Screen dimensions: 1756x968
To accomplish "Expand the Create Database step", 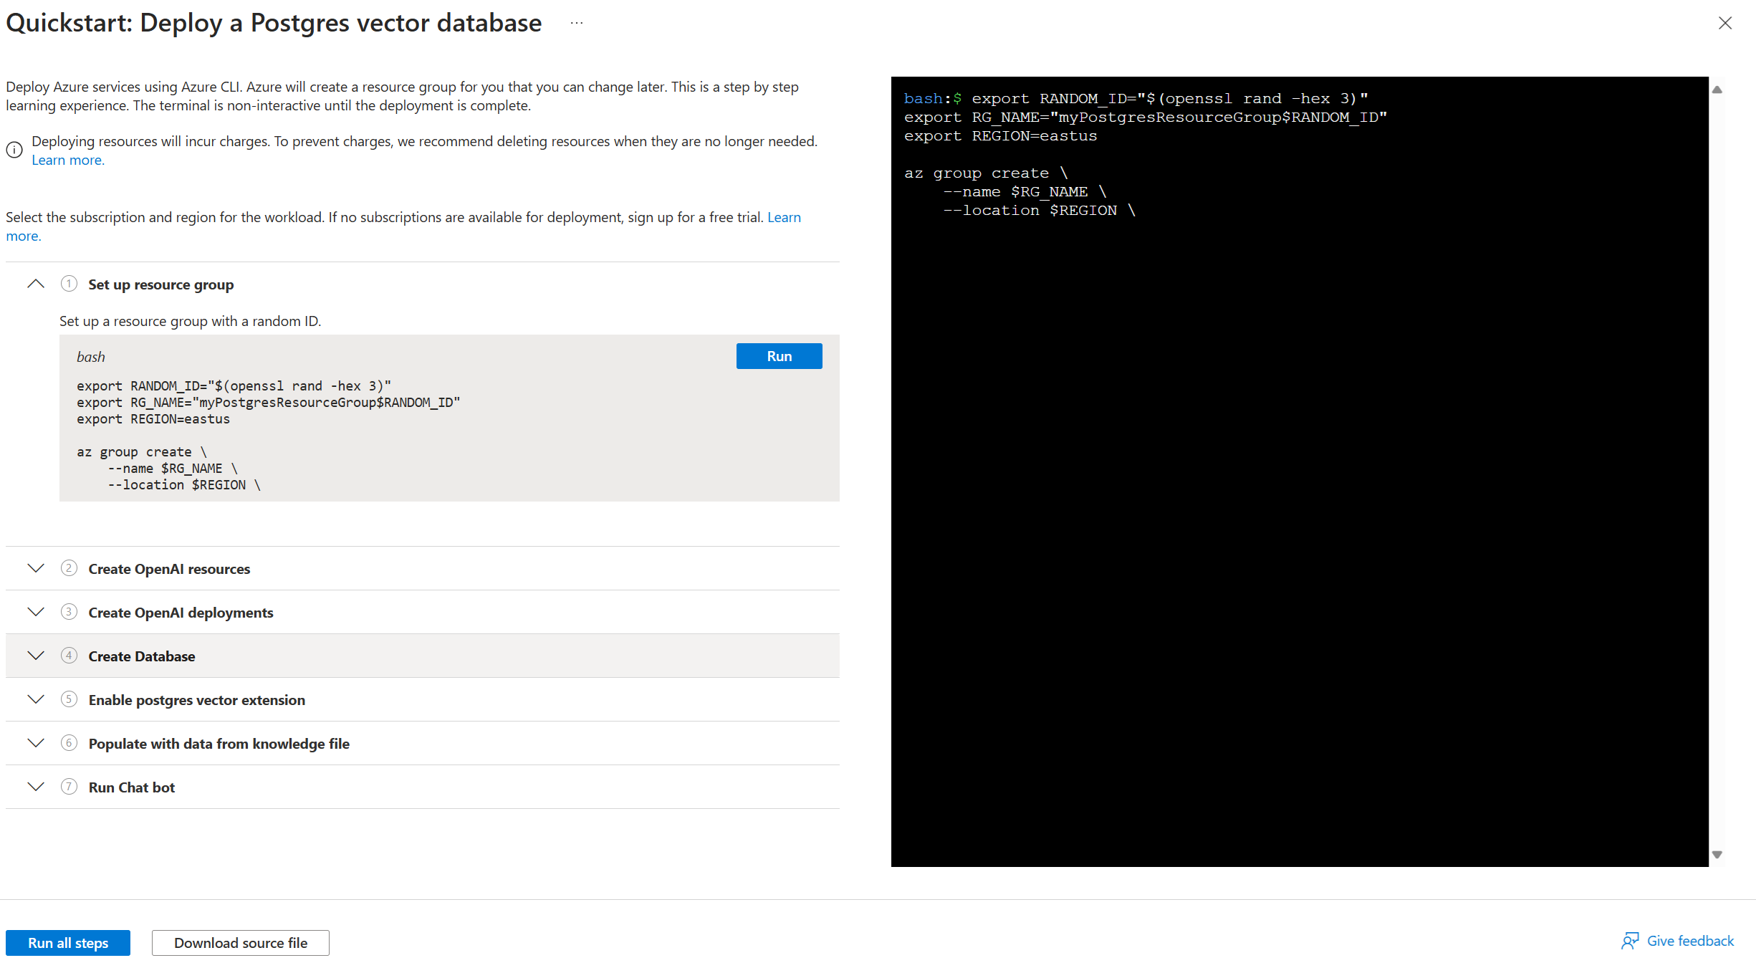I will click(36, 656).
